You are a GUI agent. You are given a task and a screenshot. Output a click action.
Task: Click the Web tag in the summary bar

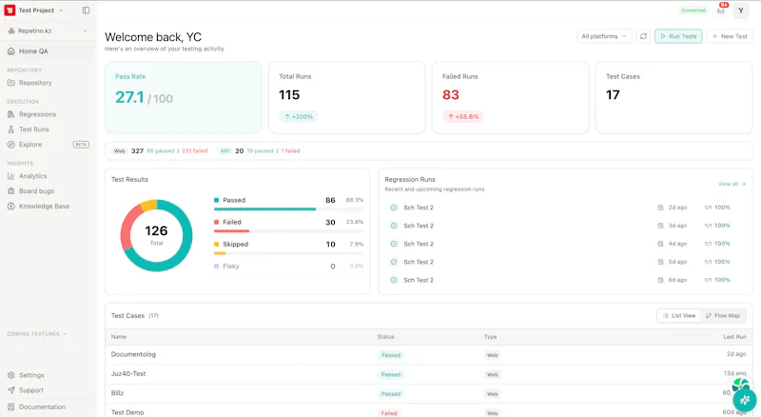click(x=120, y=151)
